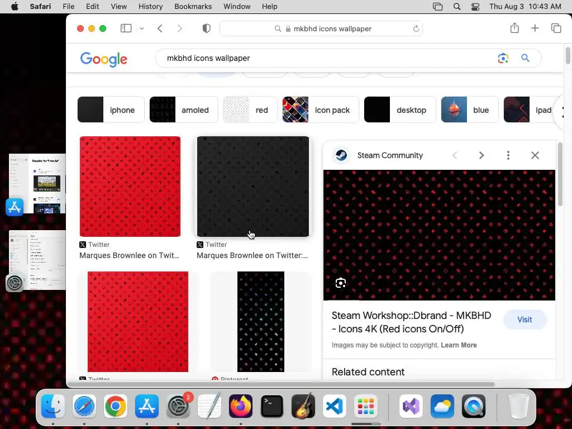Click the Google logo
Viewport: 572px width, 429px height.
click(103, 59)
